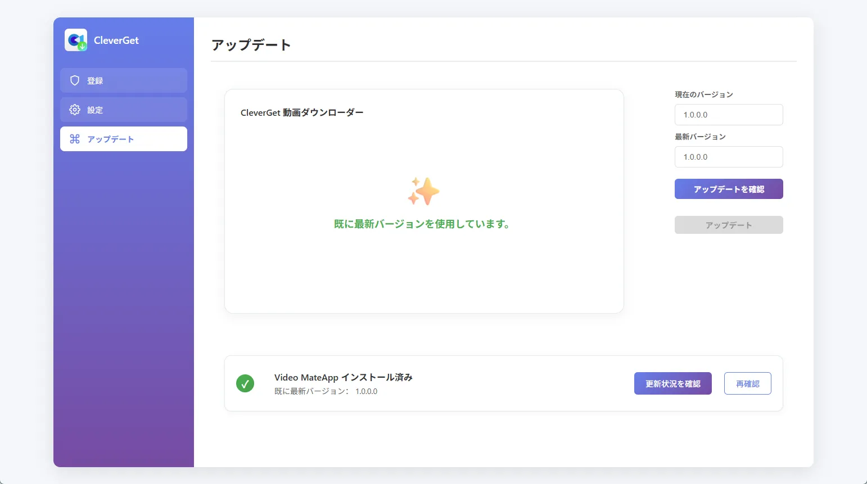Click the アップデート page title
867x484 pixels.
[x=251, y=45]
